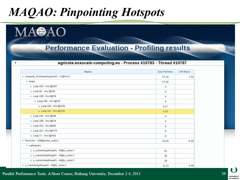Click the thread title agricola.exascale-computing.eu header
This screenshot has height=180, width=240.
pos(122,63)
